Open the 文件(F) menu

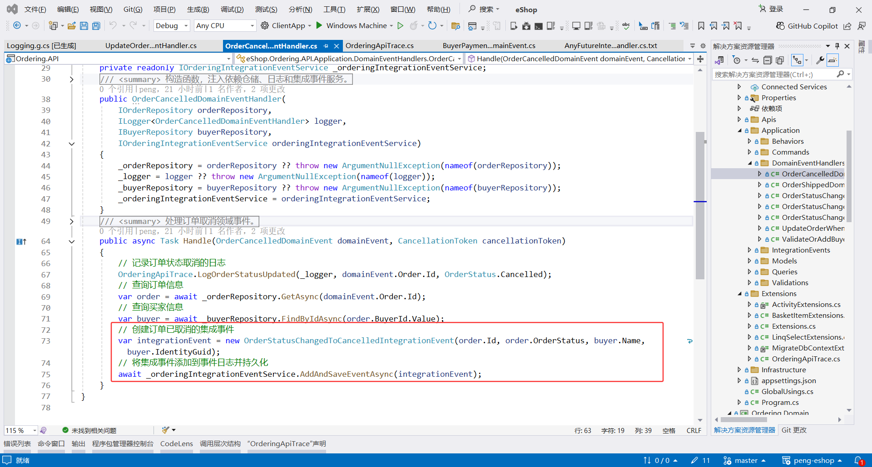click(x=35, y=10)
